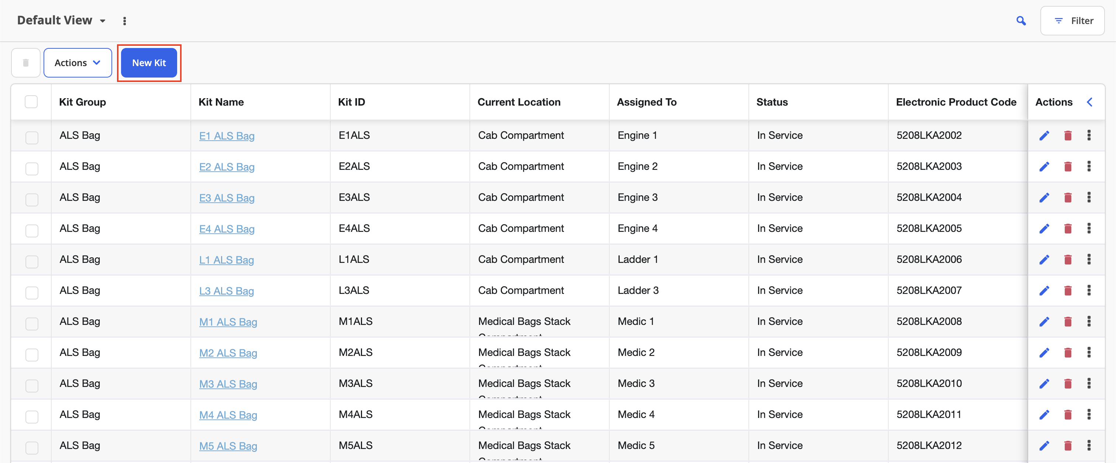Sort by Status column header
The height and width of the screenshot is (463, 1116).
772,102
